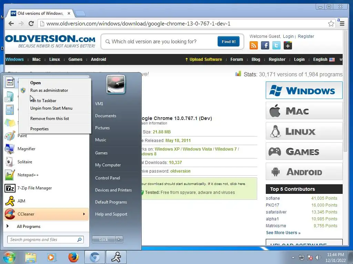Expand the CCleaner submenu arrow
353x264 pixels.
click(84, 214)
